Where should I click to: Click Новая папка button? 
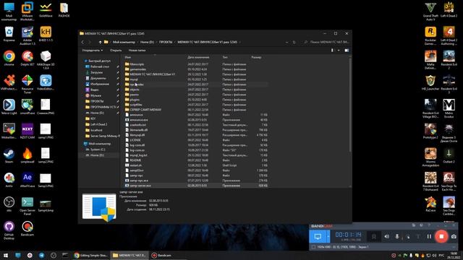tap(137, 51)
